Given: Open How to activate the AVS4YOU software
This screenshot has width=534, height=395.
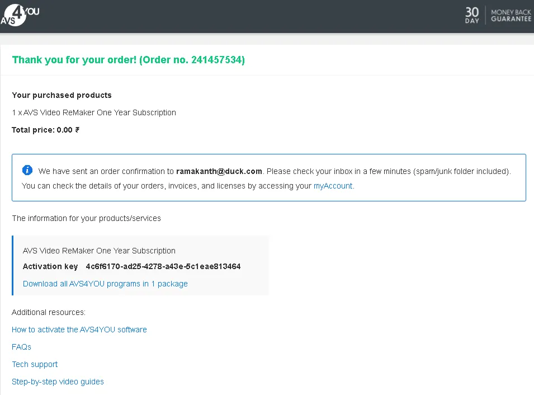Looking at the screenshot, I should (79, 330).
